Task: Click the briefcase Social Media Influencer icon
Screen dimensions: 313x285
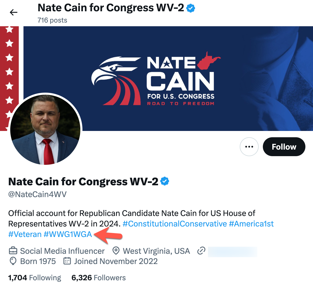Action: tap(13, 251)
